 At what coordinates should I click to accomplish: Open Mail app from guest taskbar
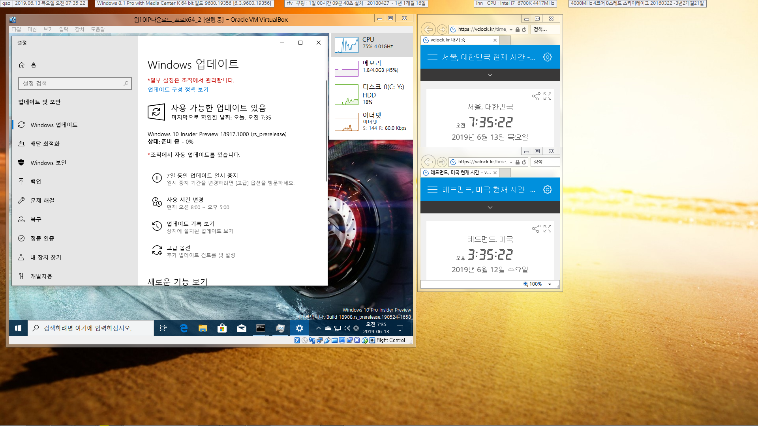tap(241, 328)
